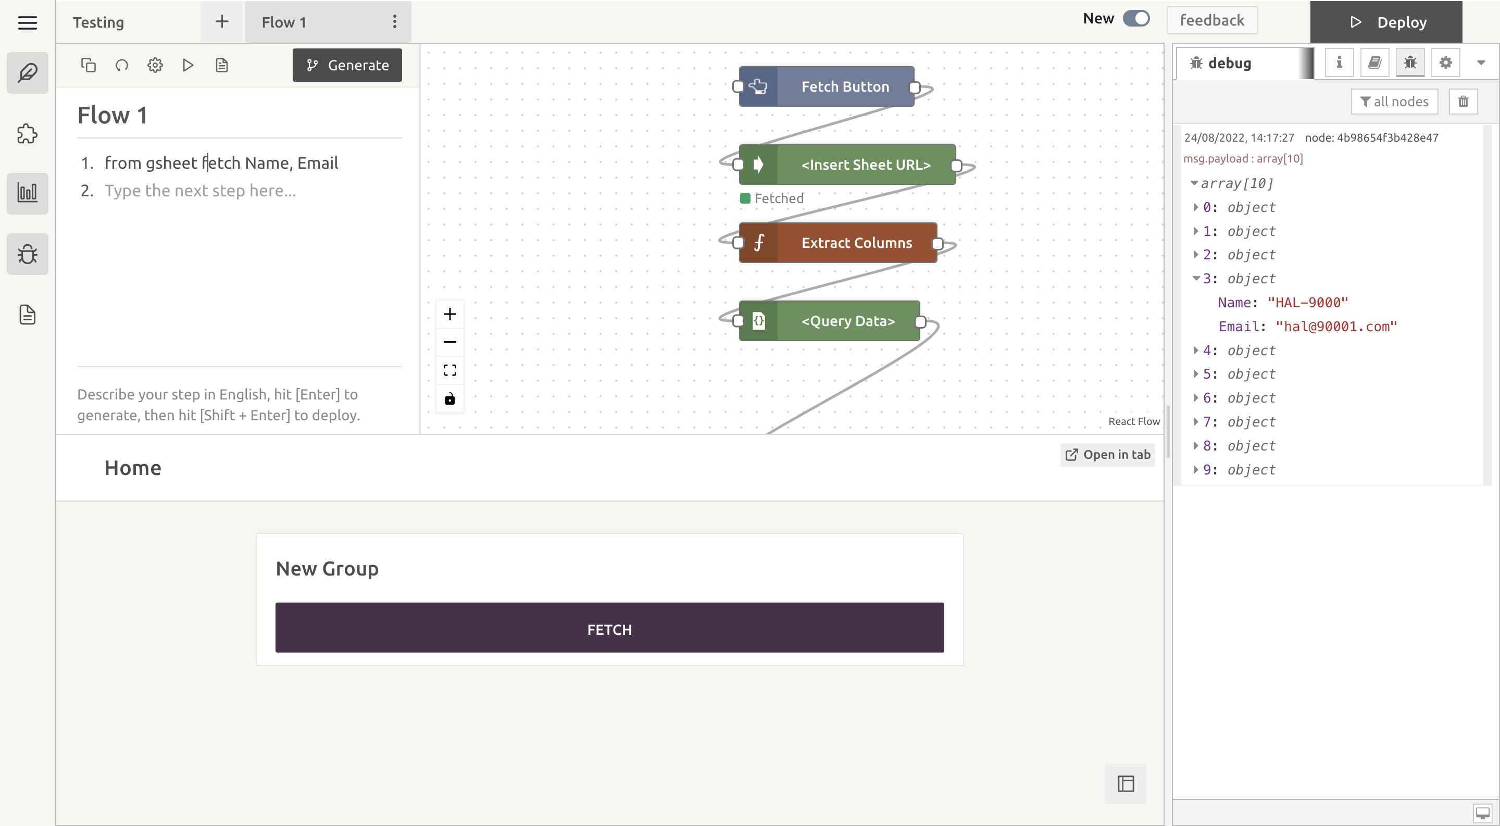Click the play icon in flow toolbar
The width and height of the screenshot is (1500, 826).
187,65
